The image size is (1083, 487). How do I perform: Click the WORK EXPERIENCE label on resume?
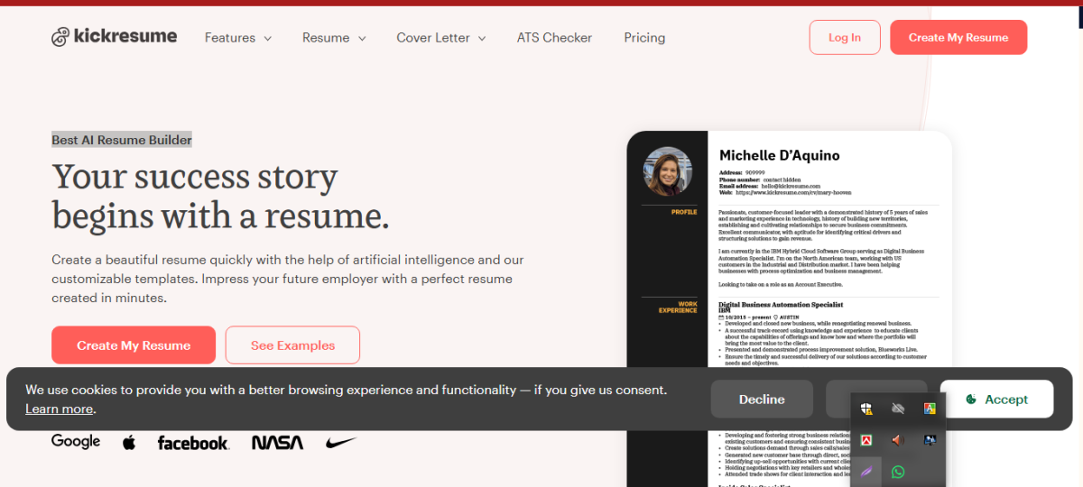(x=678, y=308)
